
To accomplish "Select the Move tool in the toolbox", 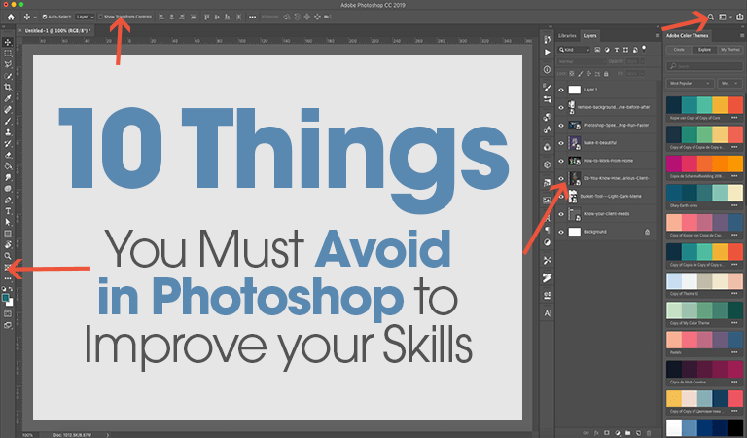I will tap(8, 42).
